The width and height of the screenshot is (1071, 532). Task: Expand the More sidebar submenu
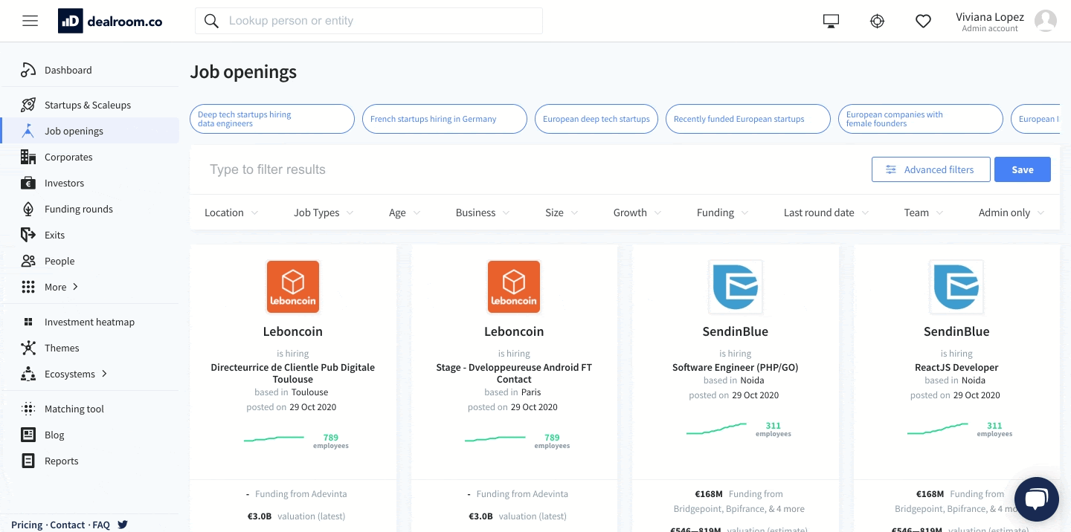(74, 287)
